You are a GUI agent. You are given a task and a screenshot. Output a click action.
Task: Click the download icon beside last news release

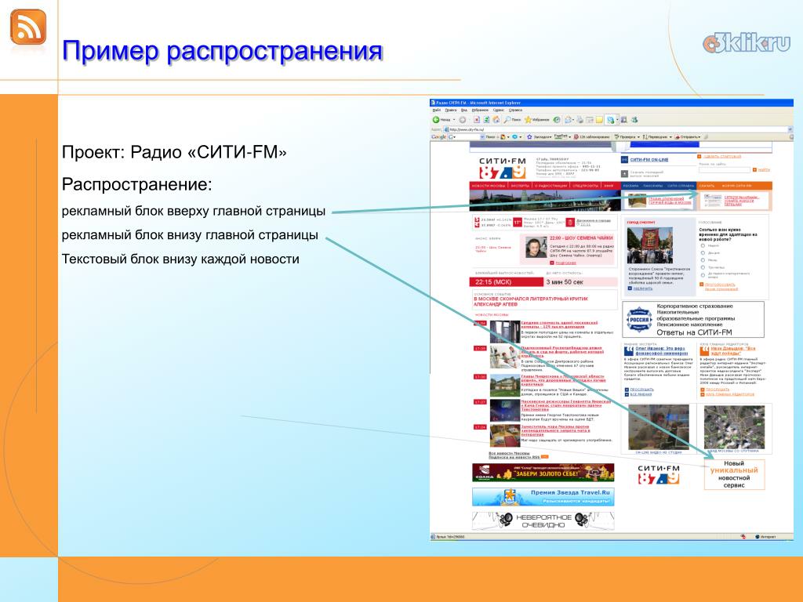point(624,174)
